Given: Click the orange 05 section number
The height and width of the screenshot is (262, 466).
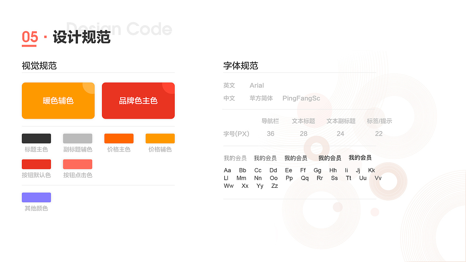Looking at the screenshot, I should 29,37.
